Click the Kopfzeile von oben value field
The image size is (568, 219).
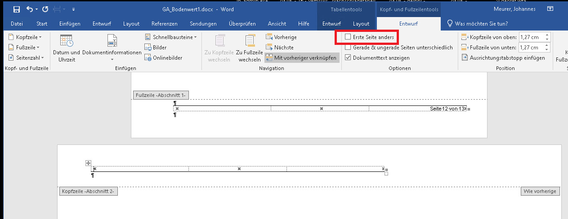[531, 37]
